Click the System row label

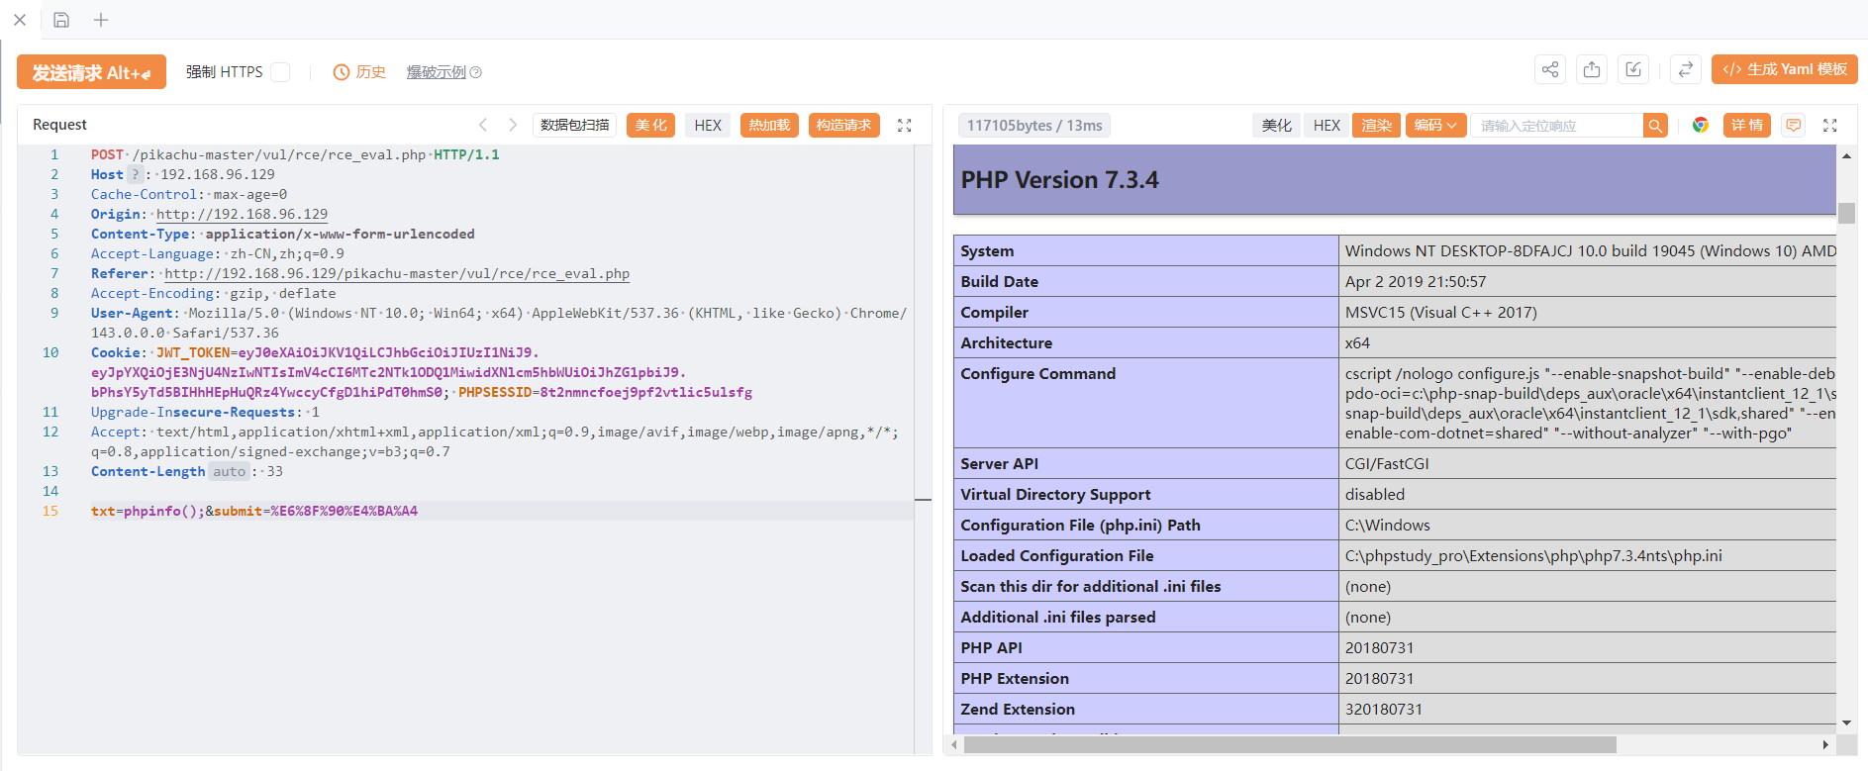(987, 251)
